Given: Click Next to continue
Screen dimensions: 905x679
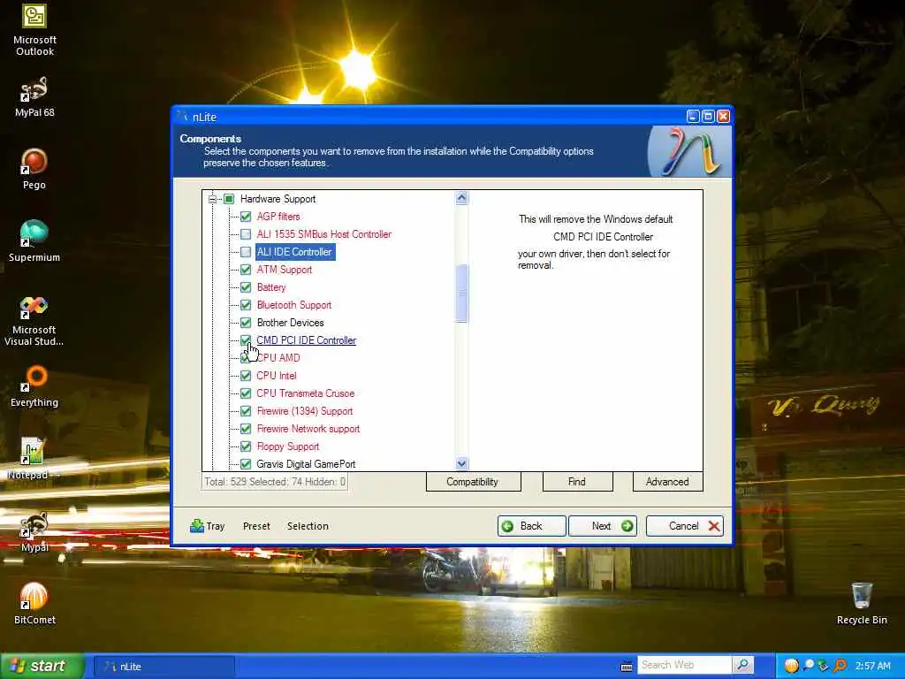Looking at the screenshot, I should [603, 526].
